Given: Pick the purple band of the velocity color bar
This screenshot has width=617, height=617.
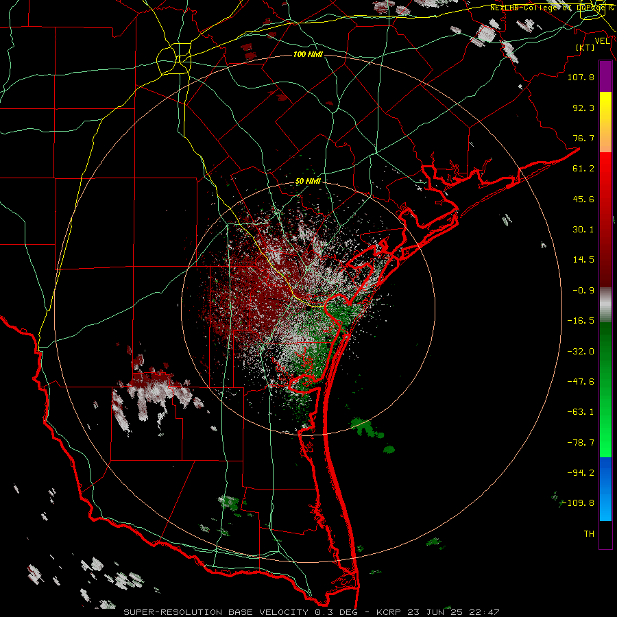Looking at the screenshot, I should pos(605,76).
